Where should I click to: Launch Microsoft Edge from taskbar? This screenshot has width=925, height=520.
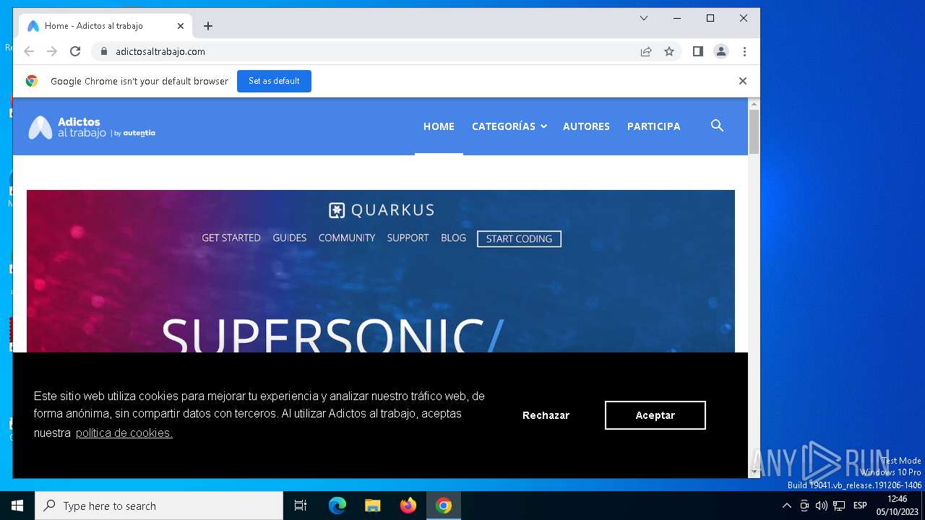[337, 506]
